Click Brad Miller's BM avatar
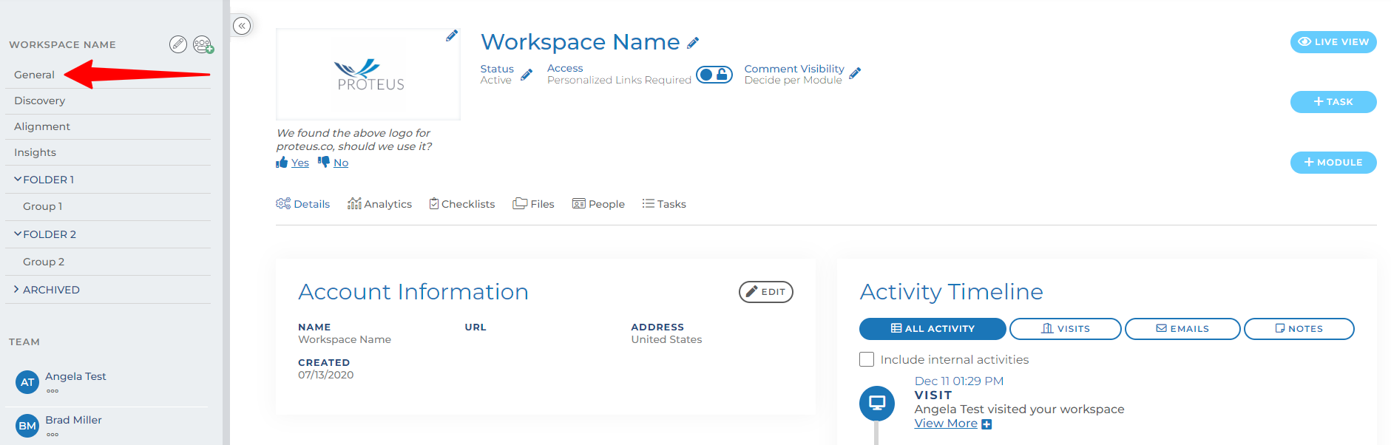Viewport: 1391px width, 445px height. (x=27, y=426)
